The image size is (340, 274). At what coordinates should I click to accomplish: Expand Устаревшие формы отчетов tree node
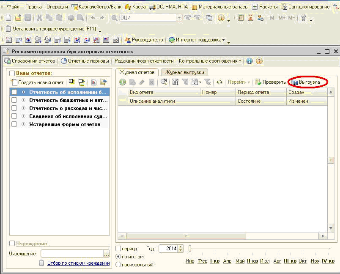coord(23,124)
